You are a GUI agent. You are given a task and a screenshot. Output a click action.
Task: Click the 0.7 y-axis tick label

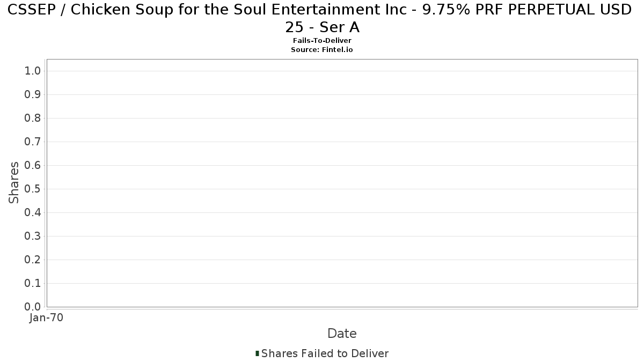click(33, 142)
